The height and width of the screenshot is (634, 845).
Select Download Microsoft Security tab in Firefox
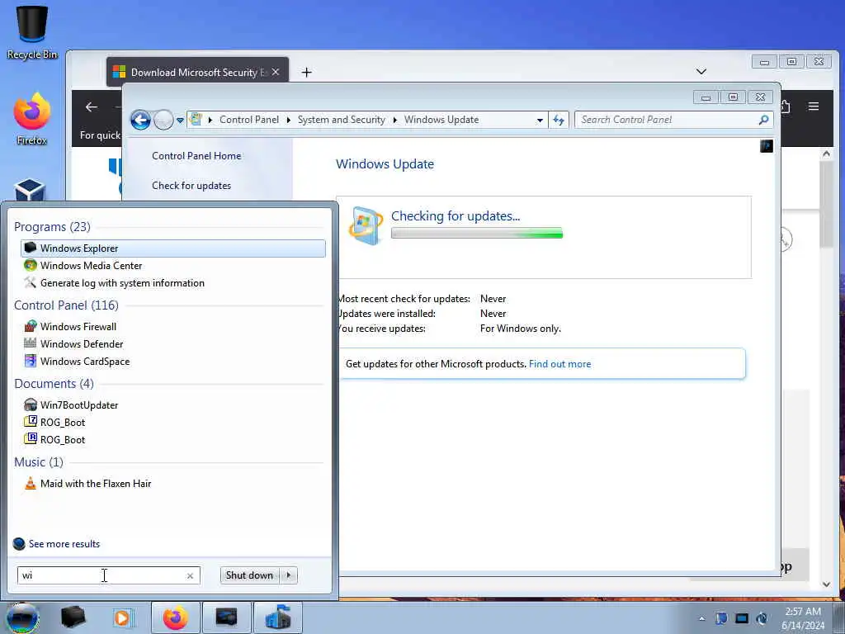click(x=197, y=73)
